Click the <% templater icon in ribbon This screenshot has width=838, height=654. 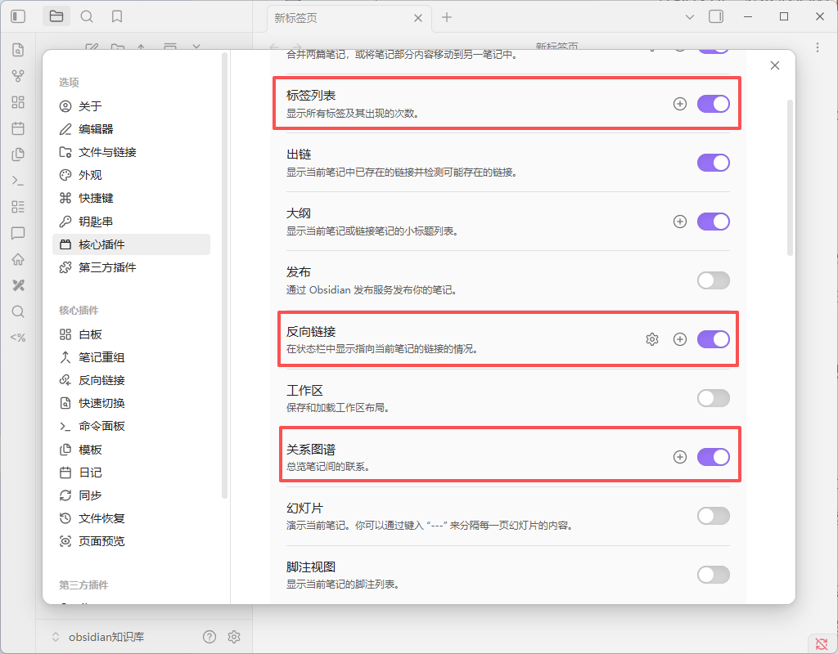[18, 338]
